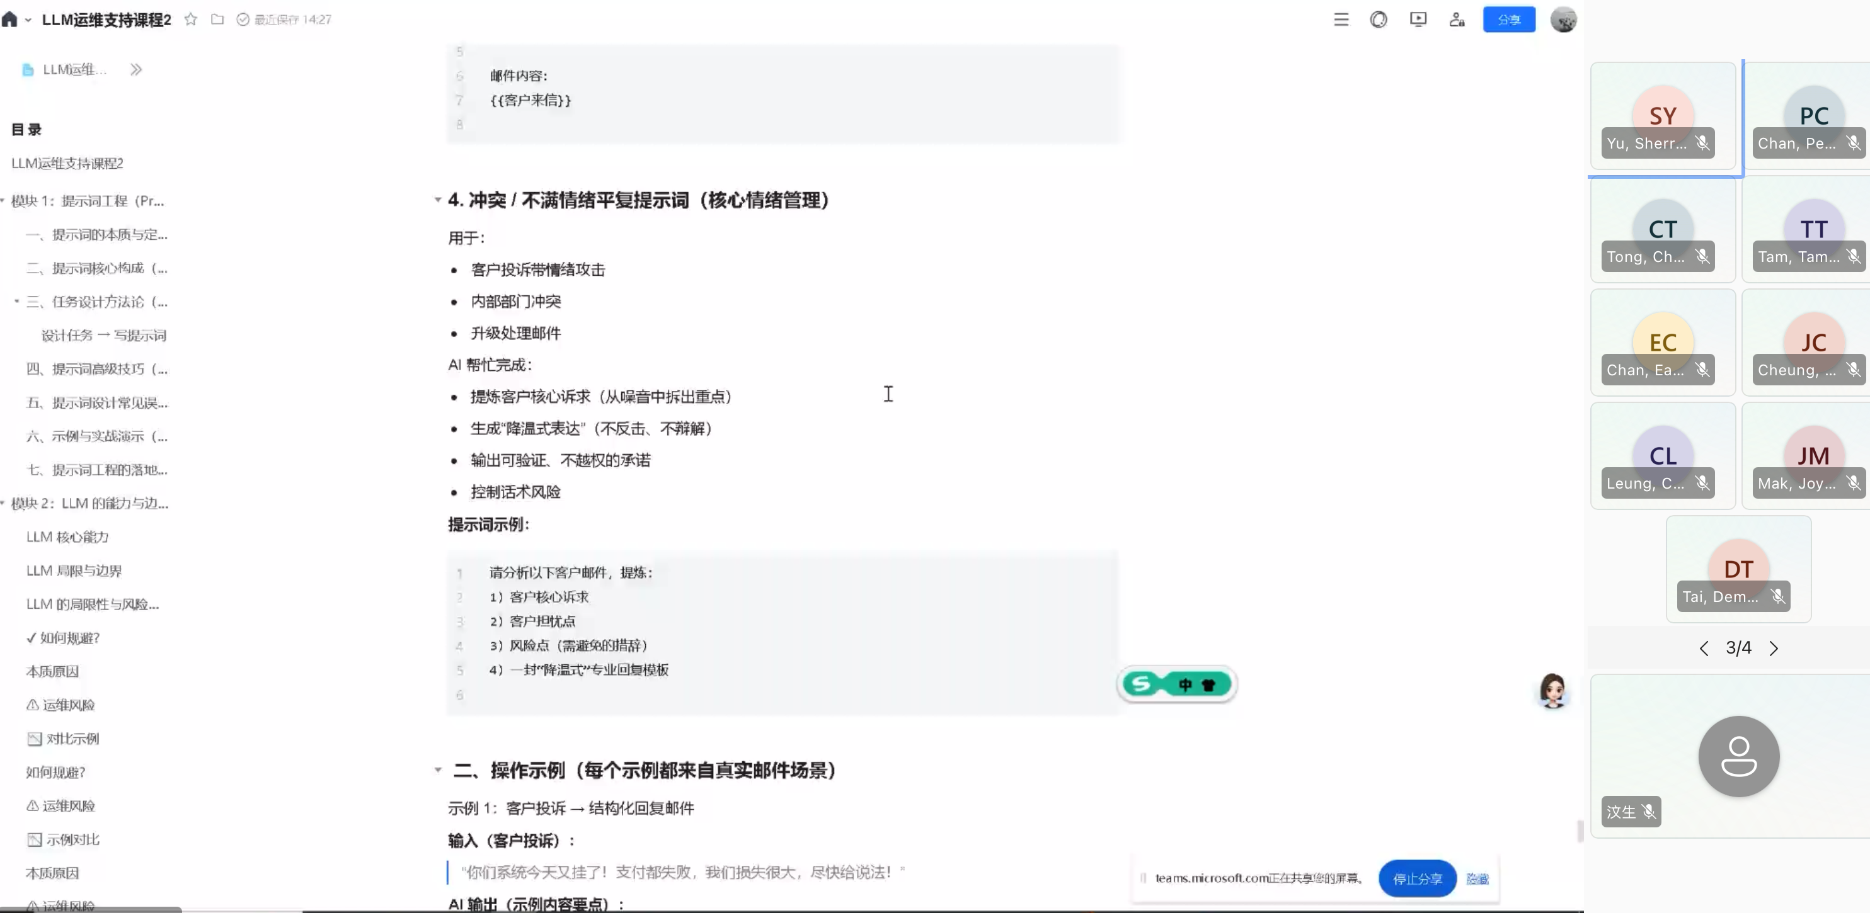Go to next participants page arrow
This screenshot has width=1870, height=913.
tap(1774, 648)
